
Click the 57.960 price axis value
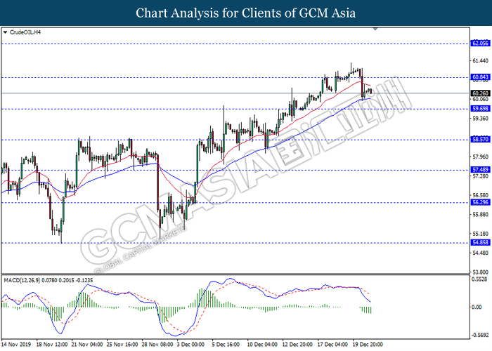point(480,157)
